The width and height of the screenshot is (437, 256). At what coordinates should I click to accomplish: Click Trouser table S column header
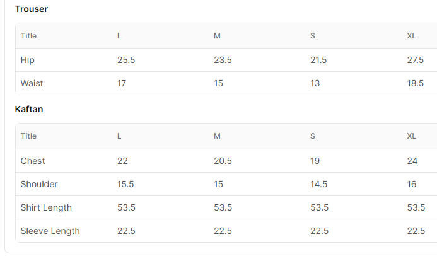tap(313, 36)
